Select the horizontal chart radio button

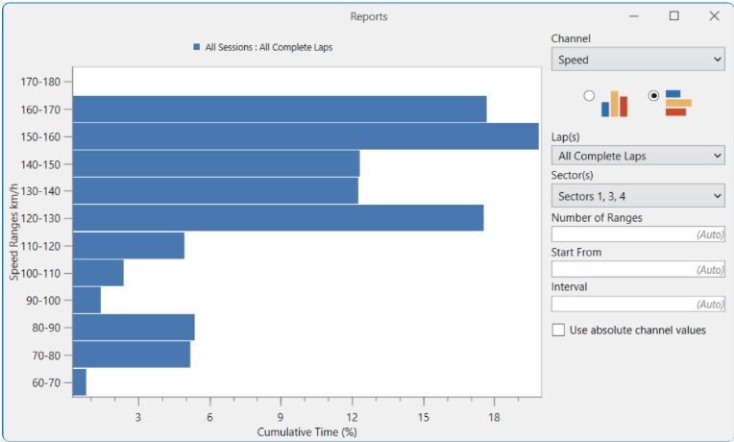pos(654,96)
